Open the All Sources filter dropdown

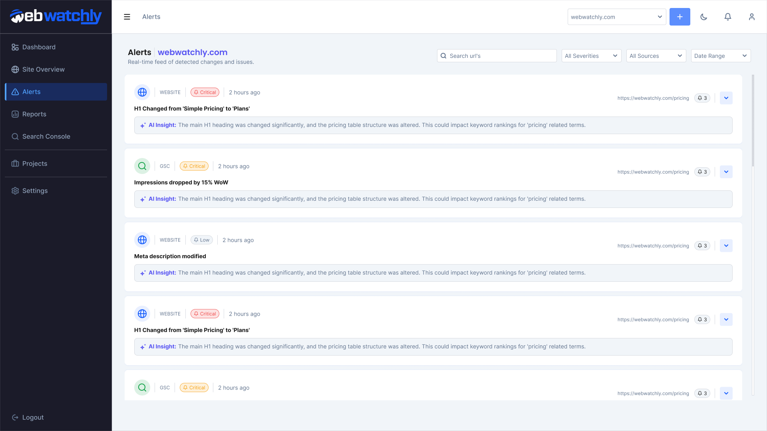[x=656, y=56]
